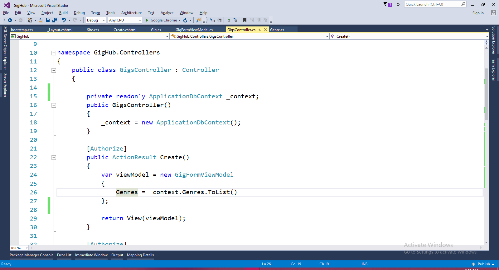Click the Find in Files icon
The image size is (499, 270).
coord(198,20)
